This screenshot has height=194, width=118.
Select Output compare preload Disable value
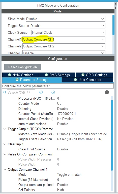63,185
